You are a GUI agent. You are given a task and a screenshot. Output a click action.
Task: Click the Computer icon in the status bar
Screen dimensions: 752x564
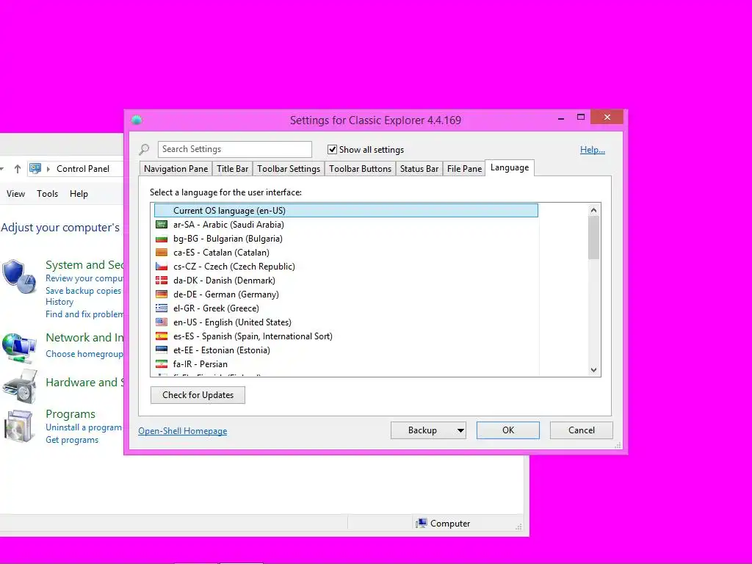[421, 523]
